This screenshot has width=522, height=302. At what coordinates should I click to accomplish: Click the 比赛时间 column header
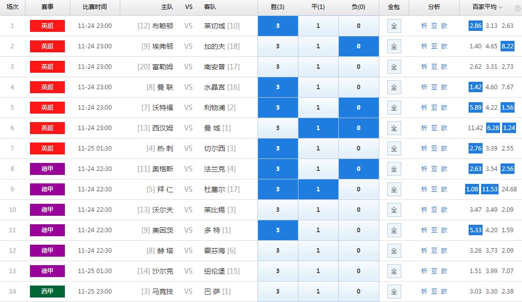pyautogui.click(x=95, y=7)
